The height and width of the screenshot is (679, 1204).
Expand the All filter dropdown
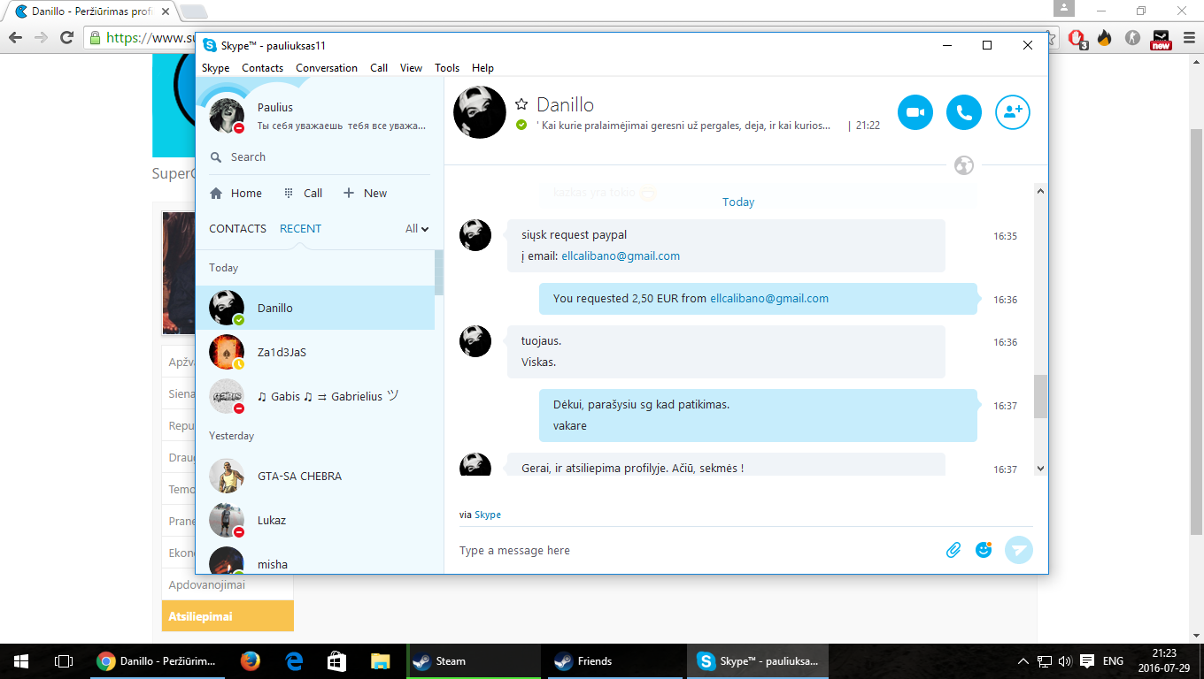pos(417,228)
